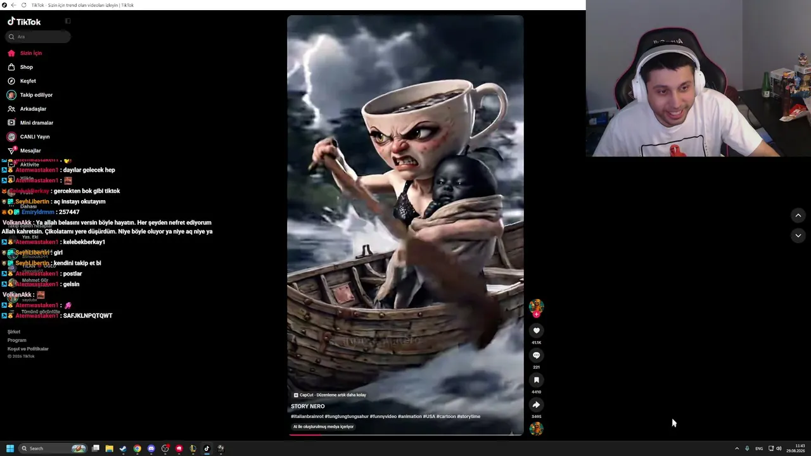Click the microphone tray icon
Viewport: 811px width, 456px height.
[748, 448]
